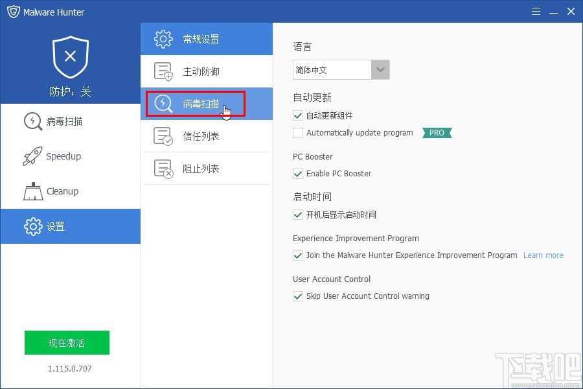Select the 病毒扫描 sidebar icon
The width and height of the screenshot is (583, 389).
32,121
